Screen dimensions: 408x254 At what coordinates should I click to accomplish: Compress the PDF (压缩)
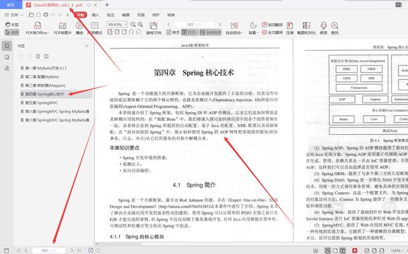tap(289, 28)
